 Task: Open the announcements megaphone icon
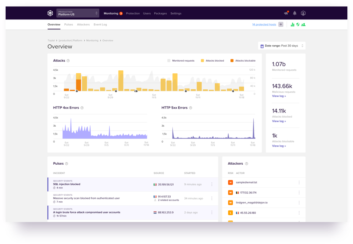click(286, 13)
